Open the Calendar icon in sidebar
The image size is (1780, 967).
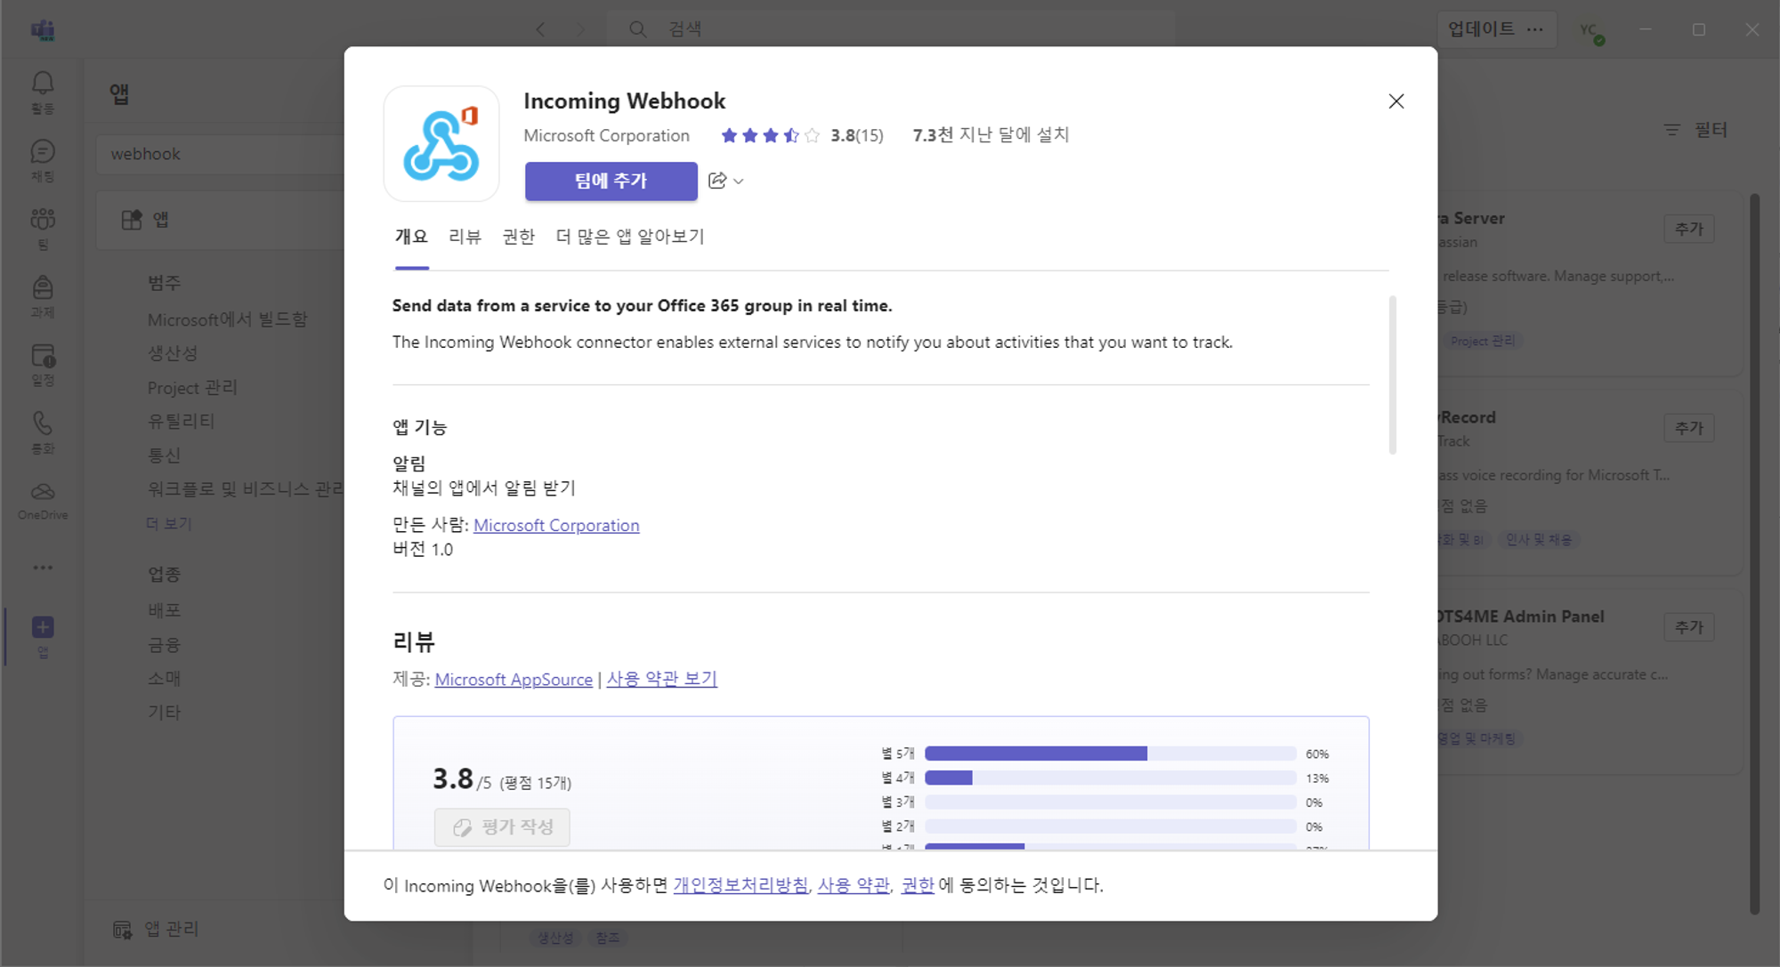pos(43,357)
